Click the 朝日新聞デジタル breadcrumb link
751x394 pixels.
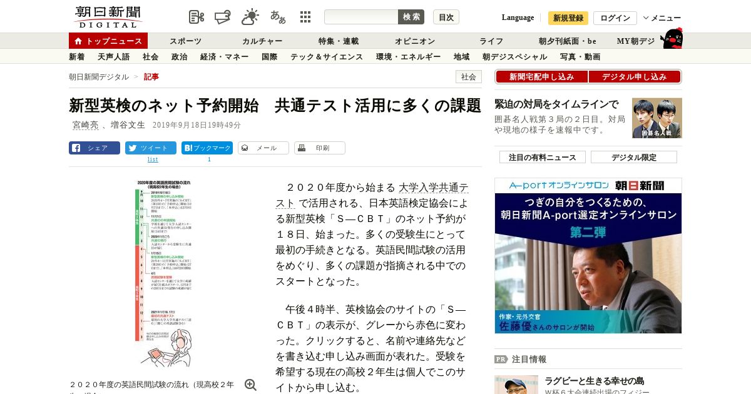click(99, 77)
